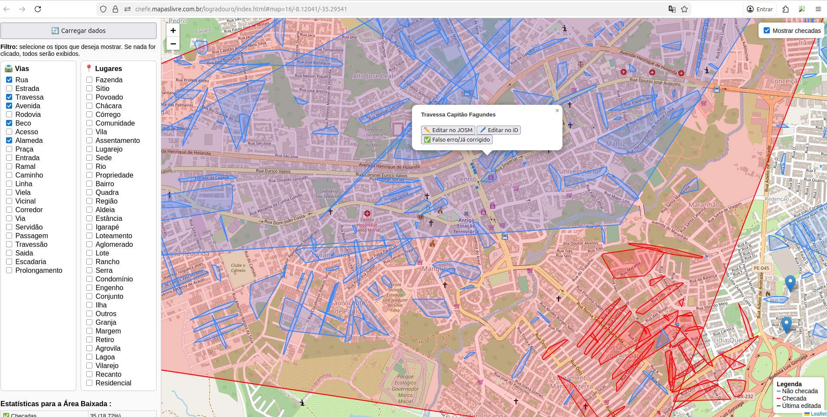Click the blue map marker near PE-045
The image size is (827, 417).
click(x=790, y=283)
